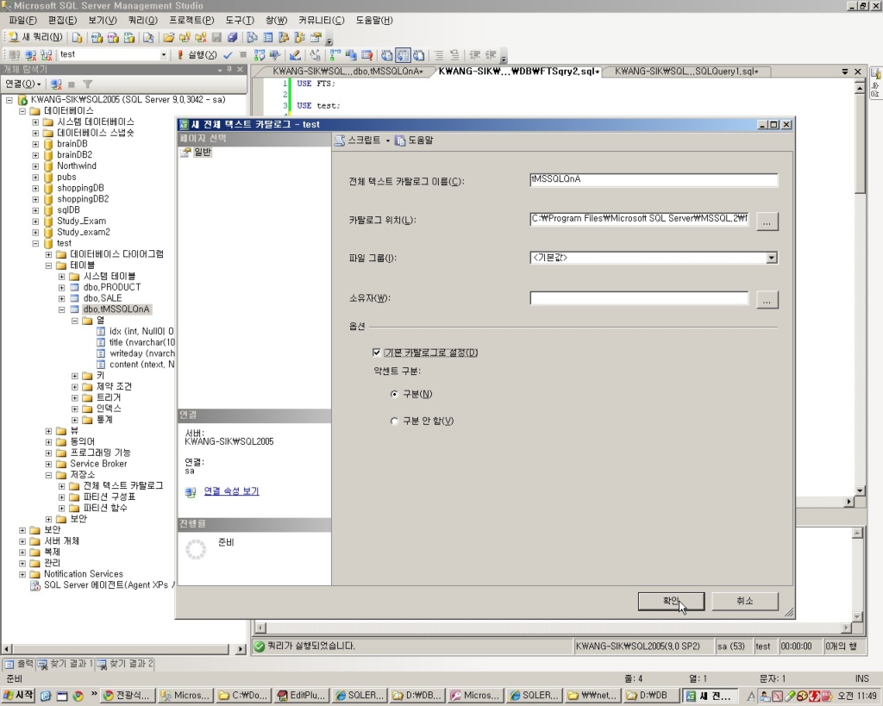This screenshot has height=706, width=883.
Task: Expand the Service Broker node
Action: click(x=48, y=464)
